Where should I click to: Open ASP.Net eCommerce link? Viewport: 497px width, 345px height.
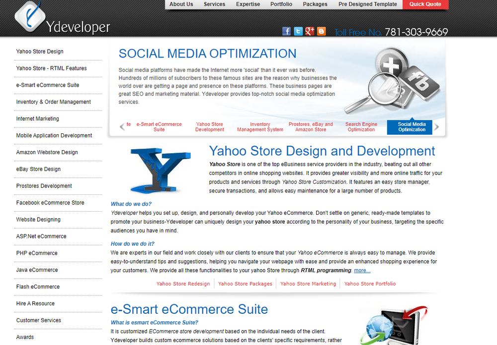pos(41,236)
